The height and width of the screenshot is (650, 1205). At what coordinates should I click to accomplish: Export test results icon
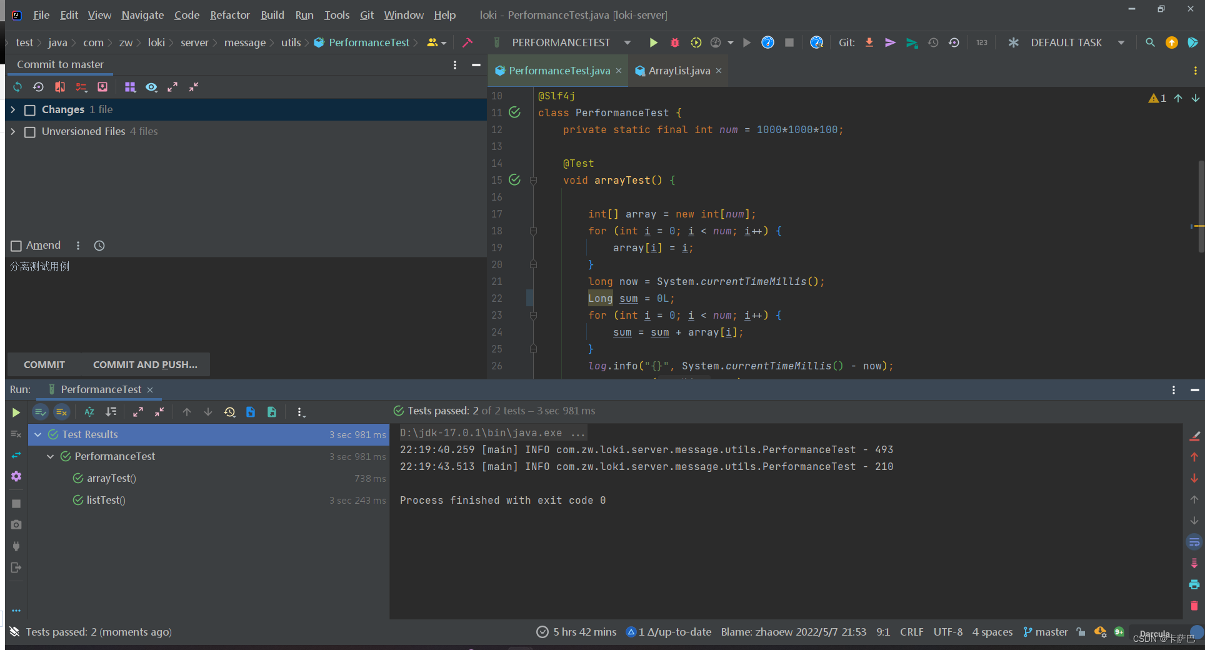(272, 412)
